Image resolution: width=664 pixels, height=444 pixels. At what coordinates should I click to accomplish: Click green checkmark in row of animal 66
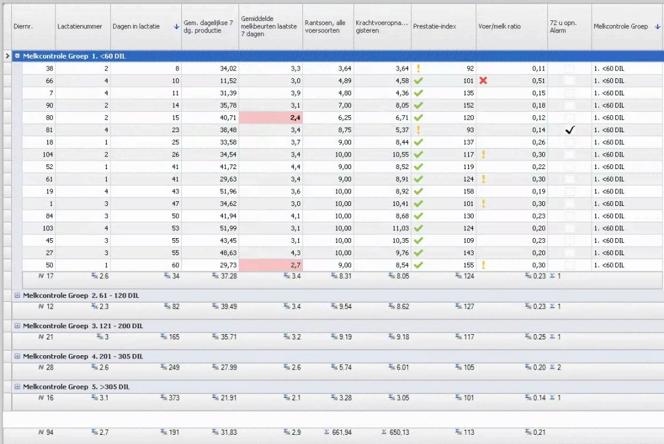click(x=418, y=80)
